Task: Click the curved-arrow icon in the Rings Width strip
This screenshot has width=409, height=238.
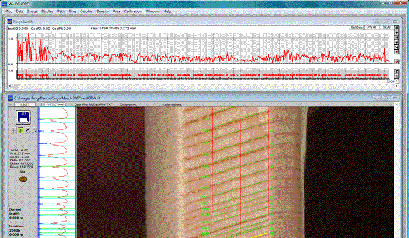Action: point(397,47)
